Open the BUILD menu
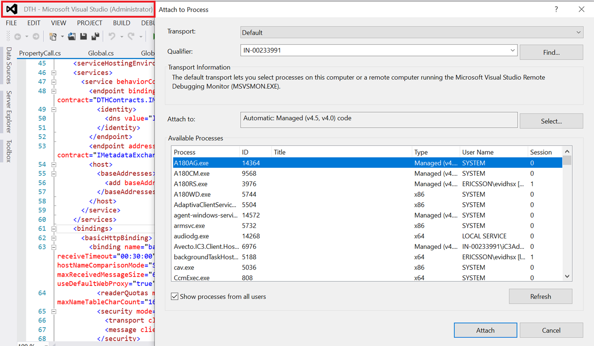Screen dimensions: 594x346 click(122, 23)
